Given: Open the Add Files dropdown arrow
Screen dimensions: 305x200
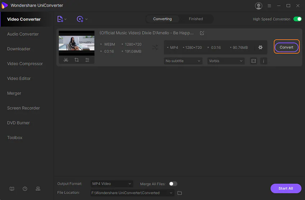Looking at the screenshot, I should click(x=66, y=19).
